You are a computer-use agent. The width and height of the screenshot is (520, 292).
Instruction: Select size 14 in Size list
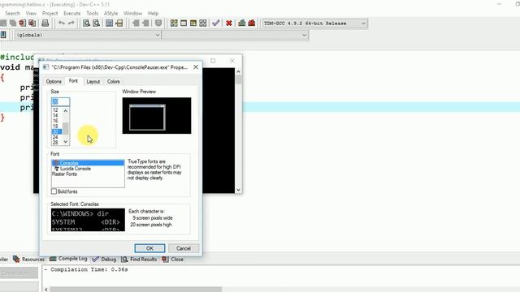pos(55,115)
